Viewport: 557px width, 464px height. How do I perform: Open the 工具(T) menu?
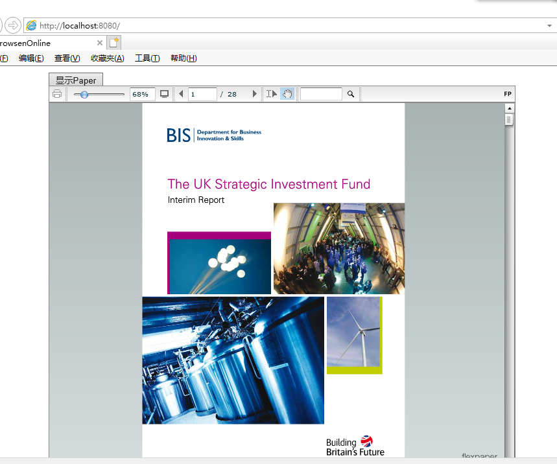click(147, 58)
